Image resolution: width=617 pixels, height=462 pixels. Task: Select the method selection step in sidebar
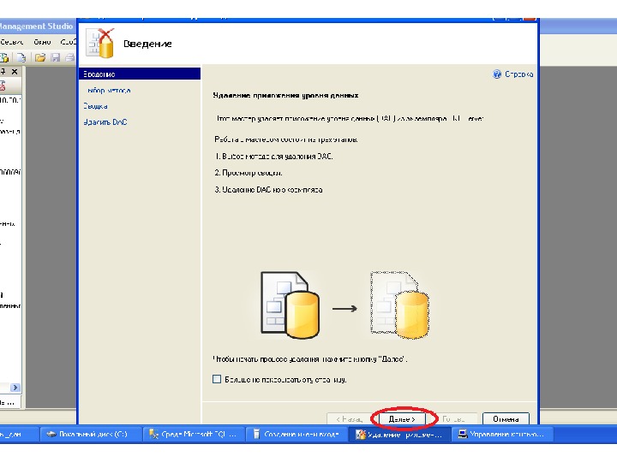(109, 91)
